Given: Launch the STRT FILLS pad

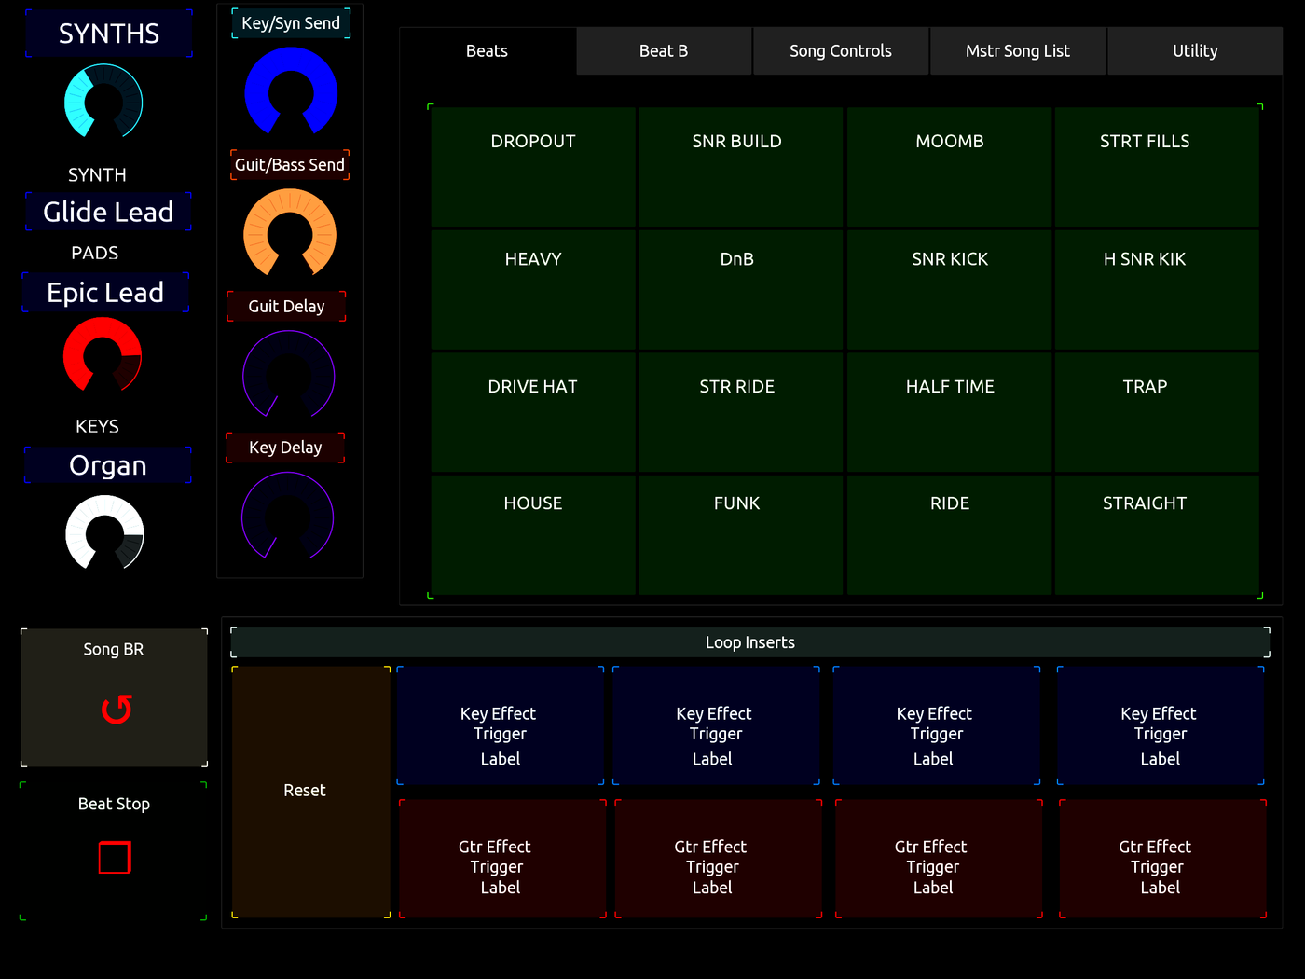Looking at the screenshot, I should tap(1157, 167).
